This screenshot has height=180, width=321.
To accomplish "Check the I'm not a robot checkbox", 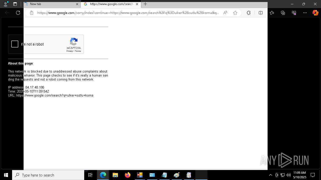I will [x=15, y=44].
